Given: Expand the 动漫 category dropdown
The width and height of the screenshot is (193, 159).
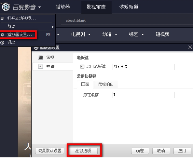Looking at the screenshot, I should tap(116, 34).
